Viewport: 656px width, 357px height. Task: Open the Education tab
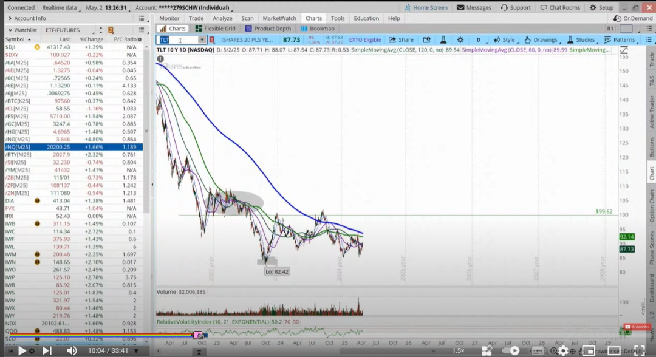click(x=366, y=18)
